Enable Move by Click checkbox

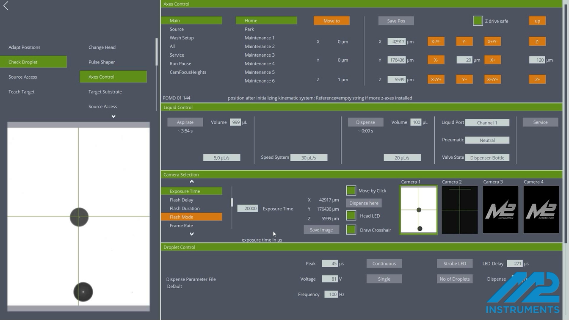(351, 190)
